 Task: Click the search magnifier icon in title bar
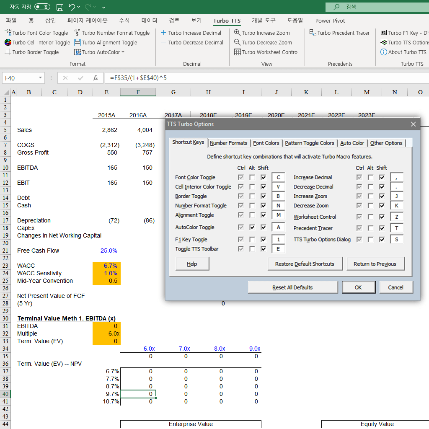click(x=336, y=7)
